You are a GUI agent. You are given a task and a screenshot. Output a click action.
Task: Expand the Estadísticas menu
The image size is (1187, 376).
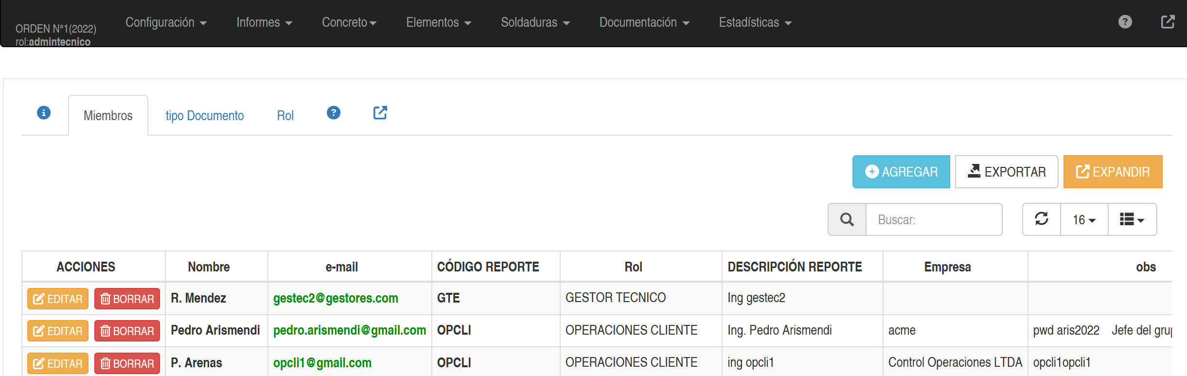coord(755,22)
